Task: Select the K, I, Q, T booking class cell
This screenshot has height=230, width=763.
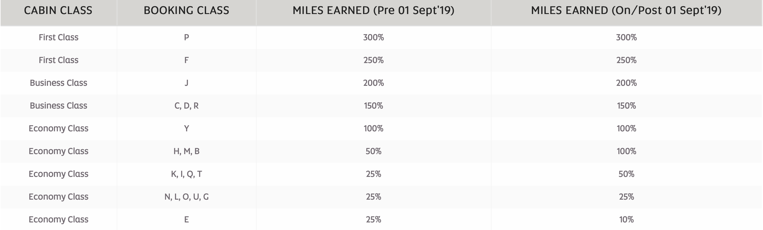Action: (x=186, y=174)
